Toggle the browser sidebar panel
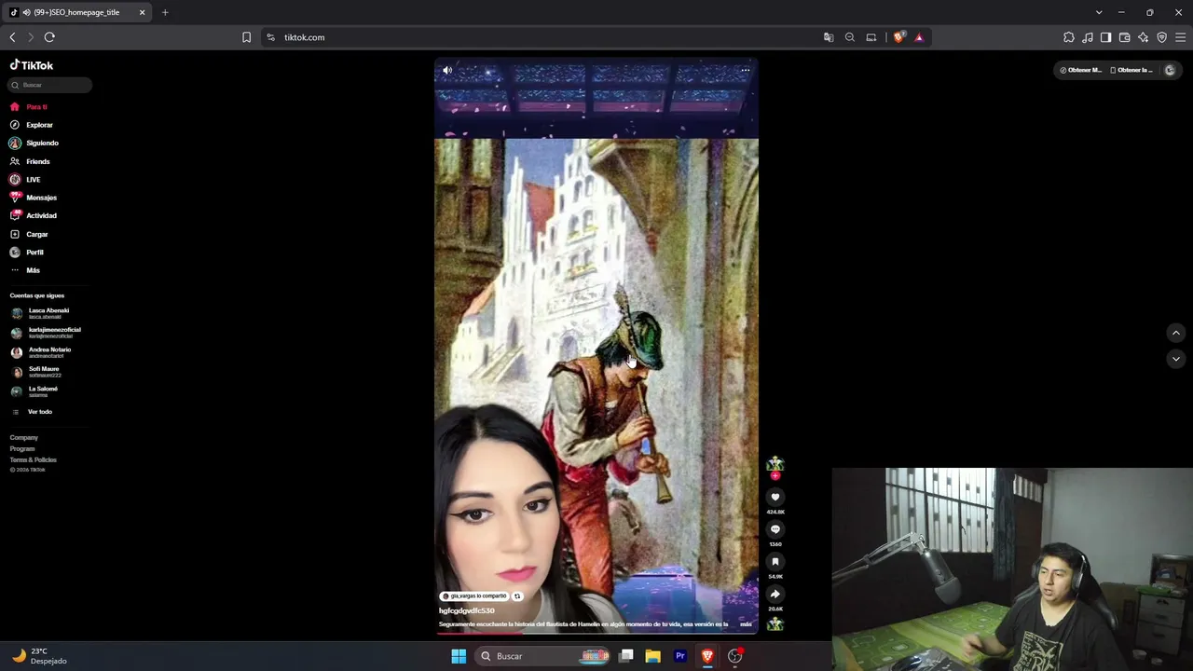The image size is (1193, 671). pos(1105,37)
